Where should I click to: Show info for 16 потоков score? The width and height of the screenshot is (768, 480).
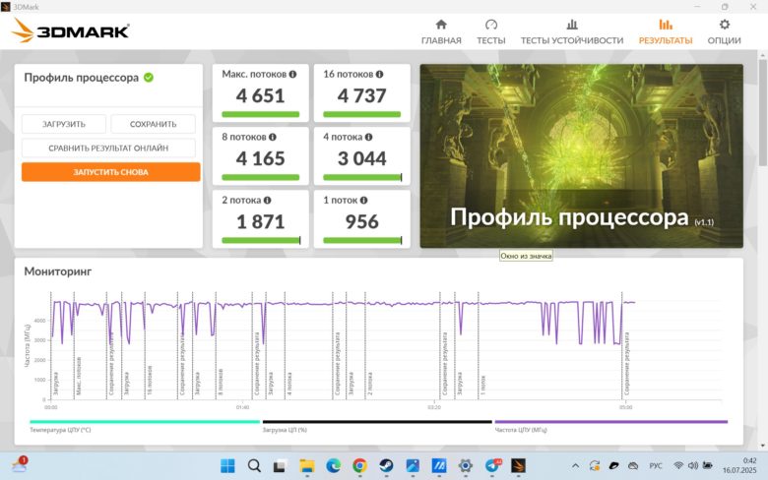pos(380,75)
